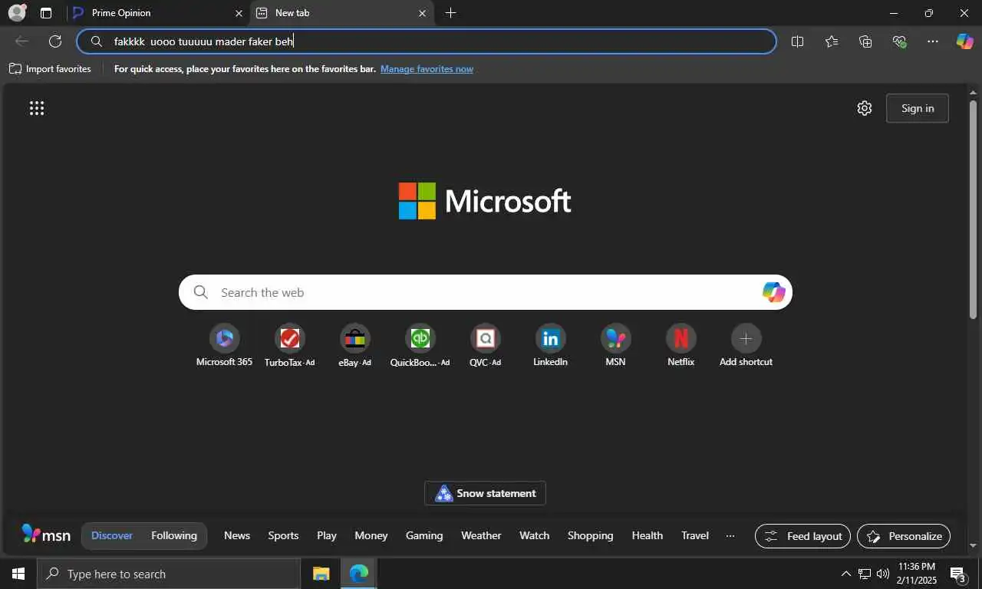Open the Play category
This screenshot has height=589, width=982.
coord(327,535)
